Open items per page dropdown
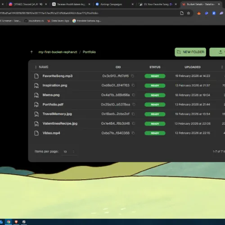225x225 pixels. coord(69,152)
